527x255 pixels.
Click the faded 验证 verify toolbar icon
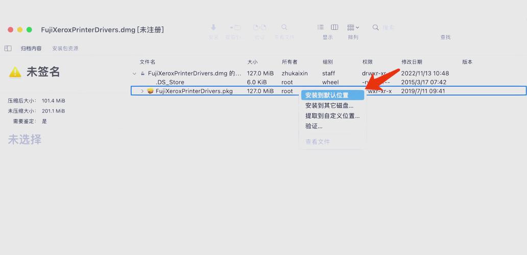[259, 28]
